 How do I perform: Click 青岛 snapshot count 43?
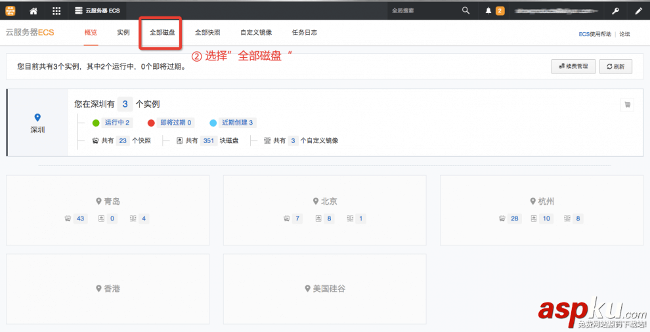pyautogui.click(x=80, y=219)
